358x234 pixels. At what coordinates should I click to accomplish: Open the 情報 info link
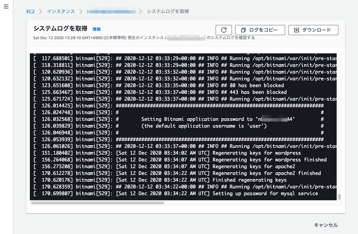click(96, 29)
